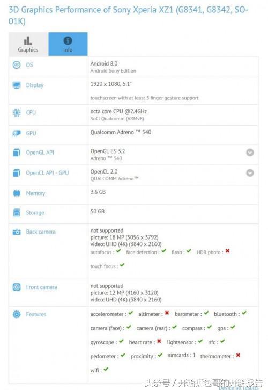Open the Device all results link
268x390 pixels.
tap(239, 387)
